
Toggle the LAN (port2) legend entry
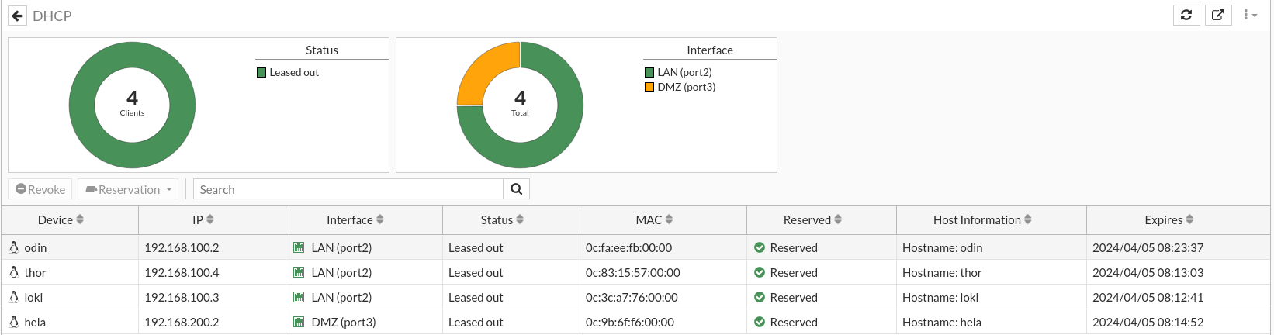[x=678, y=72]
